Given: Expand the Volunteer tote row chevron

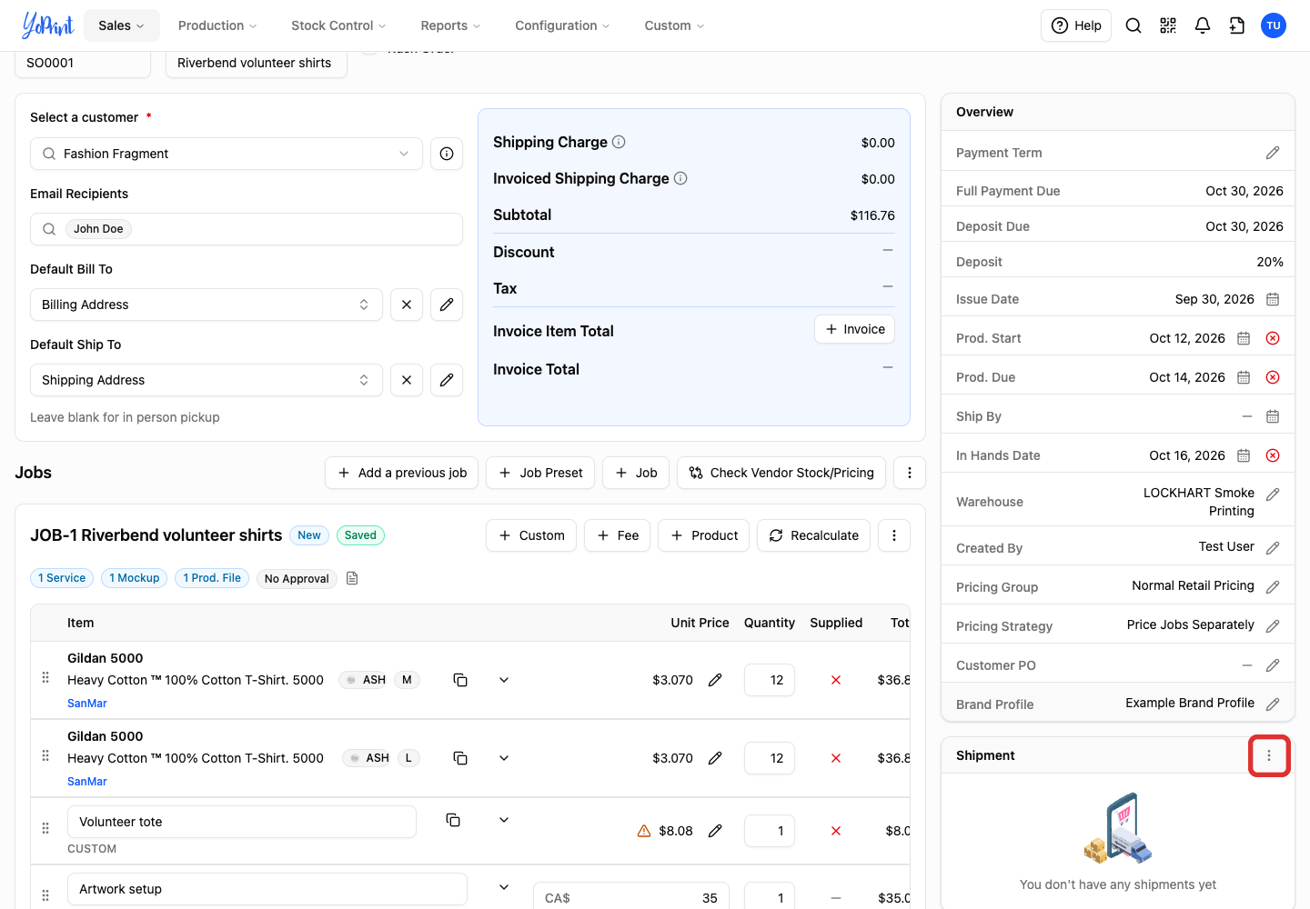Looking at the screenshot, I should 504,820.
